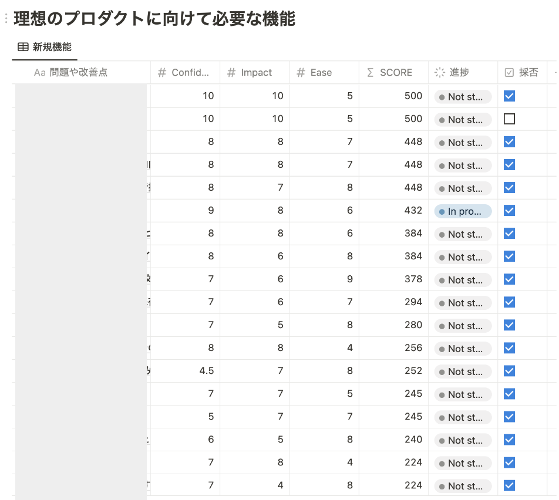Toggle 採否 checkbox in the SCORE 280 row
Image resolution: width=559 pixels, height=500 pixels.
509,325
